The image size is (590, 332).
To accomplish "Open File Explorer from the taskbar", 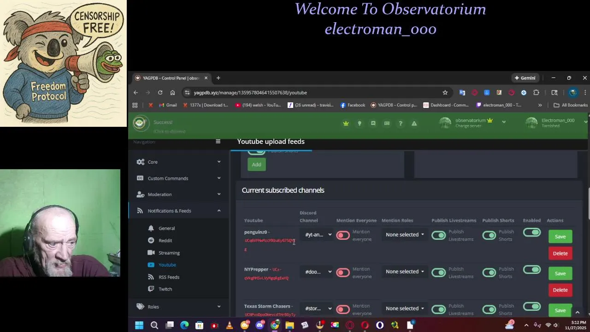I will (289, 326).
